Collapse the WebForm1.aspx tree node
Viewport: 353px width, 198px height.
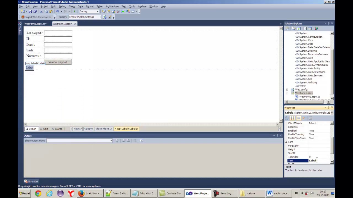point(287,93)
